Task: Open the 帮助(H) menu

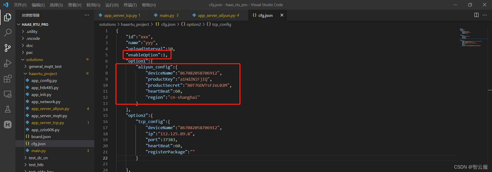Action: (149, 5)
